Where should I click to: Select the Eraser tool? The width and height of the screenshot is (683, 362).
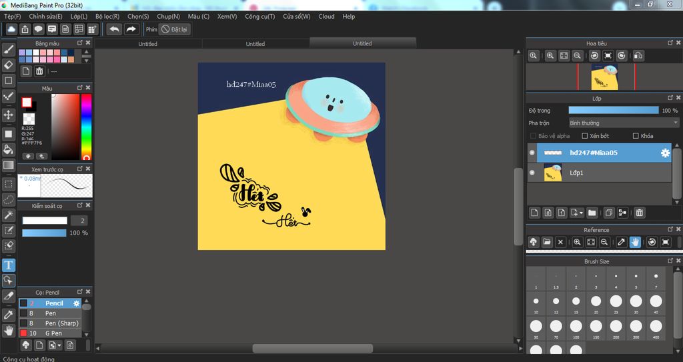[x=8, y=65]
